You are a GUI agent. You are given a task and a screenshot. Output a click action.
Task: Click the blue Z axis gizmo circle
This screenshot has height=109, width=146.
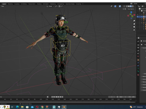tap(131, 12)
